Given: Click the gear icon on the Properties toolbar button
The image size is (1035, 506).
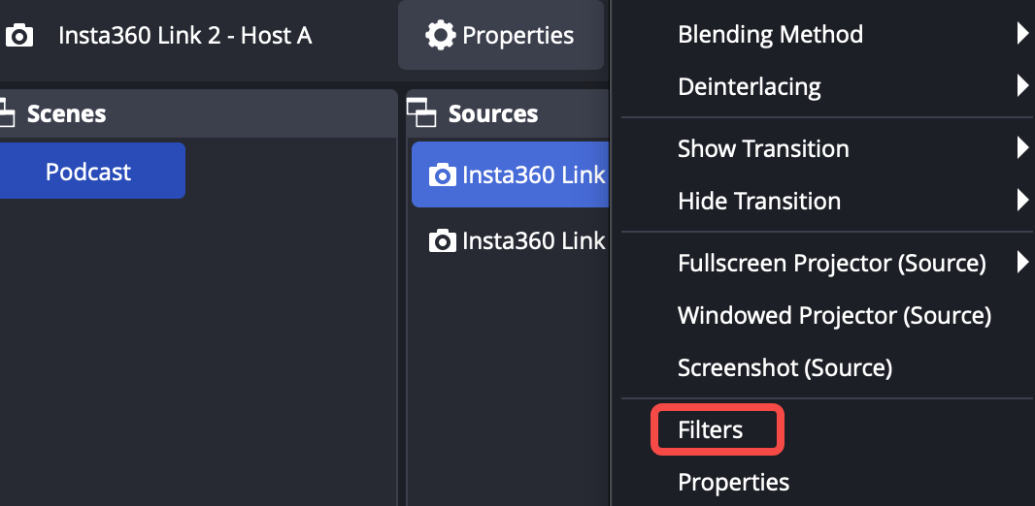Looking at the screenshot, I should (x=440, y=36).
